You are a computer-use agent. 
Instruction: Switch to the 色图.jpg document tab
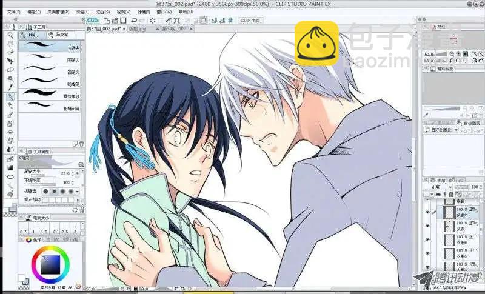pyautogui.click(x=137, y=28)
